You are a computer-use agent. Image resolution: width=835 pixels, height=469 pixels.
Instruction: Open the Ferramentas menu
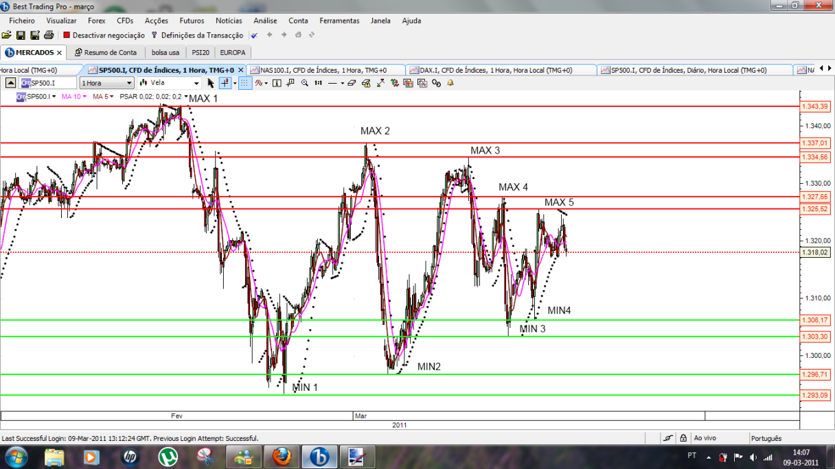[x=339, y=21]
